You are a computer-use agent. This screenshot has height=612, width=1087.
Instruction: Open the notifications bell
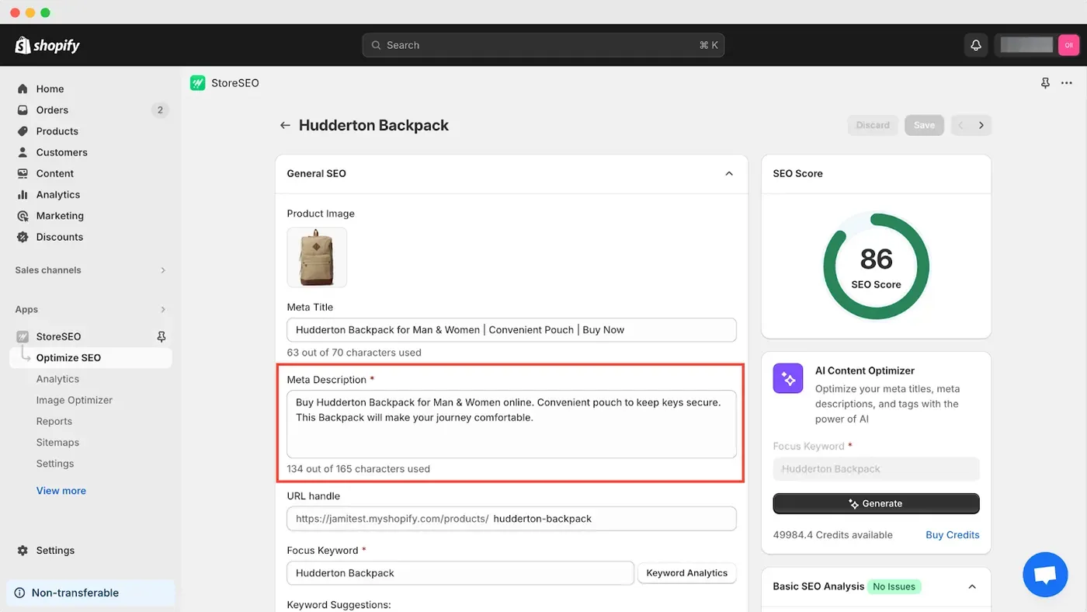976,45
